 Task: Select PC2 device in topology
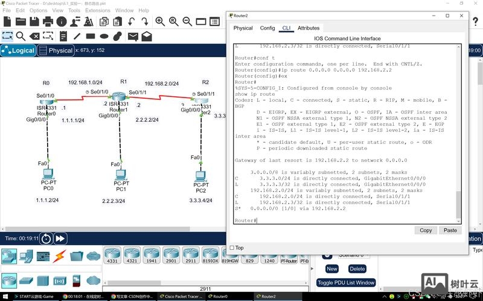200,176
